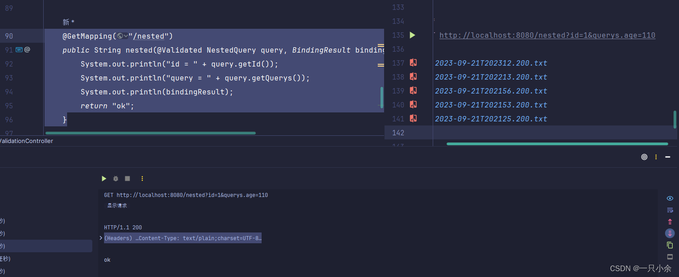Click the target icon in tool window header
Image resolution: width=679 pixels, height=277 pixels.
coord(644,157)
